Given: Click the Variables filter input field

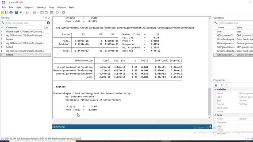Looking at the screenshot, I should 236,23.
